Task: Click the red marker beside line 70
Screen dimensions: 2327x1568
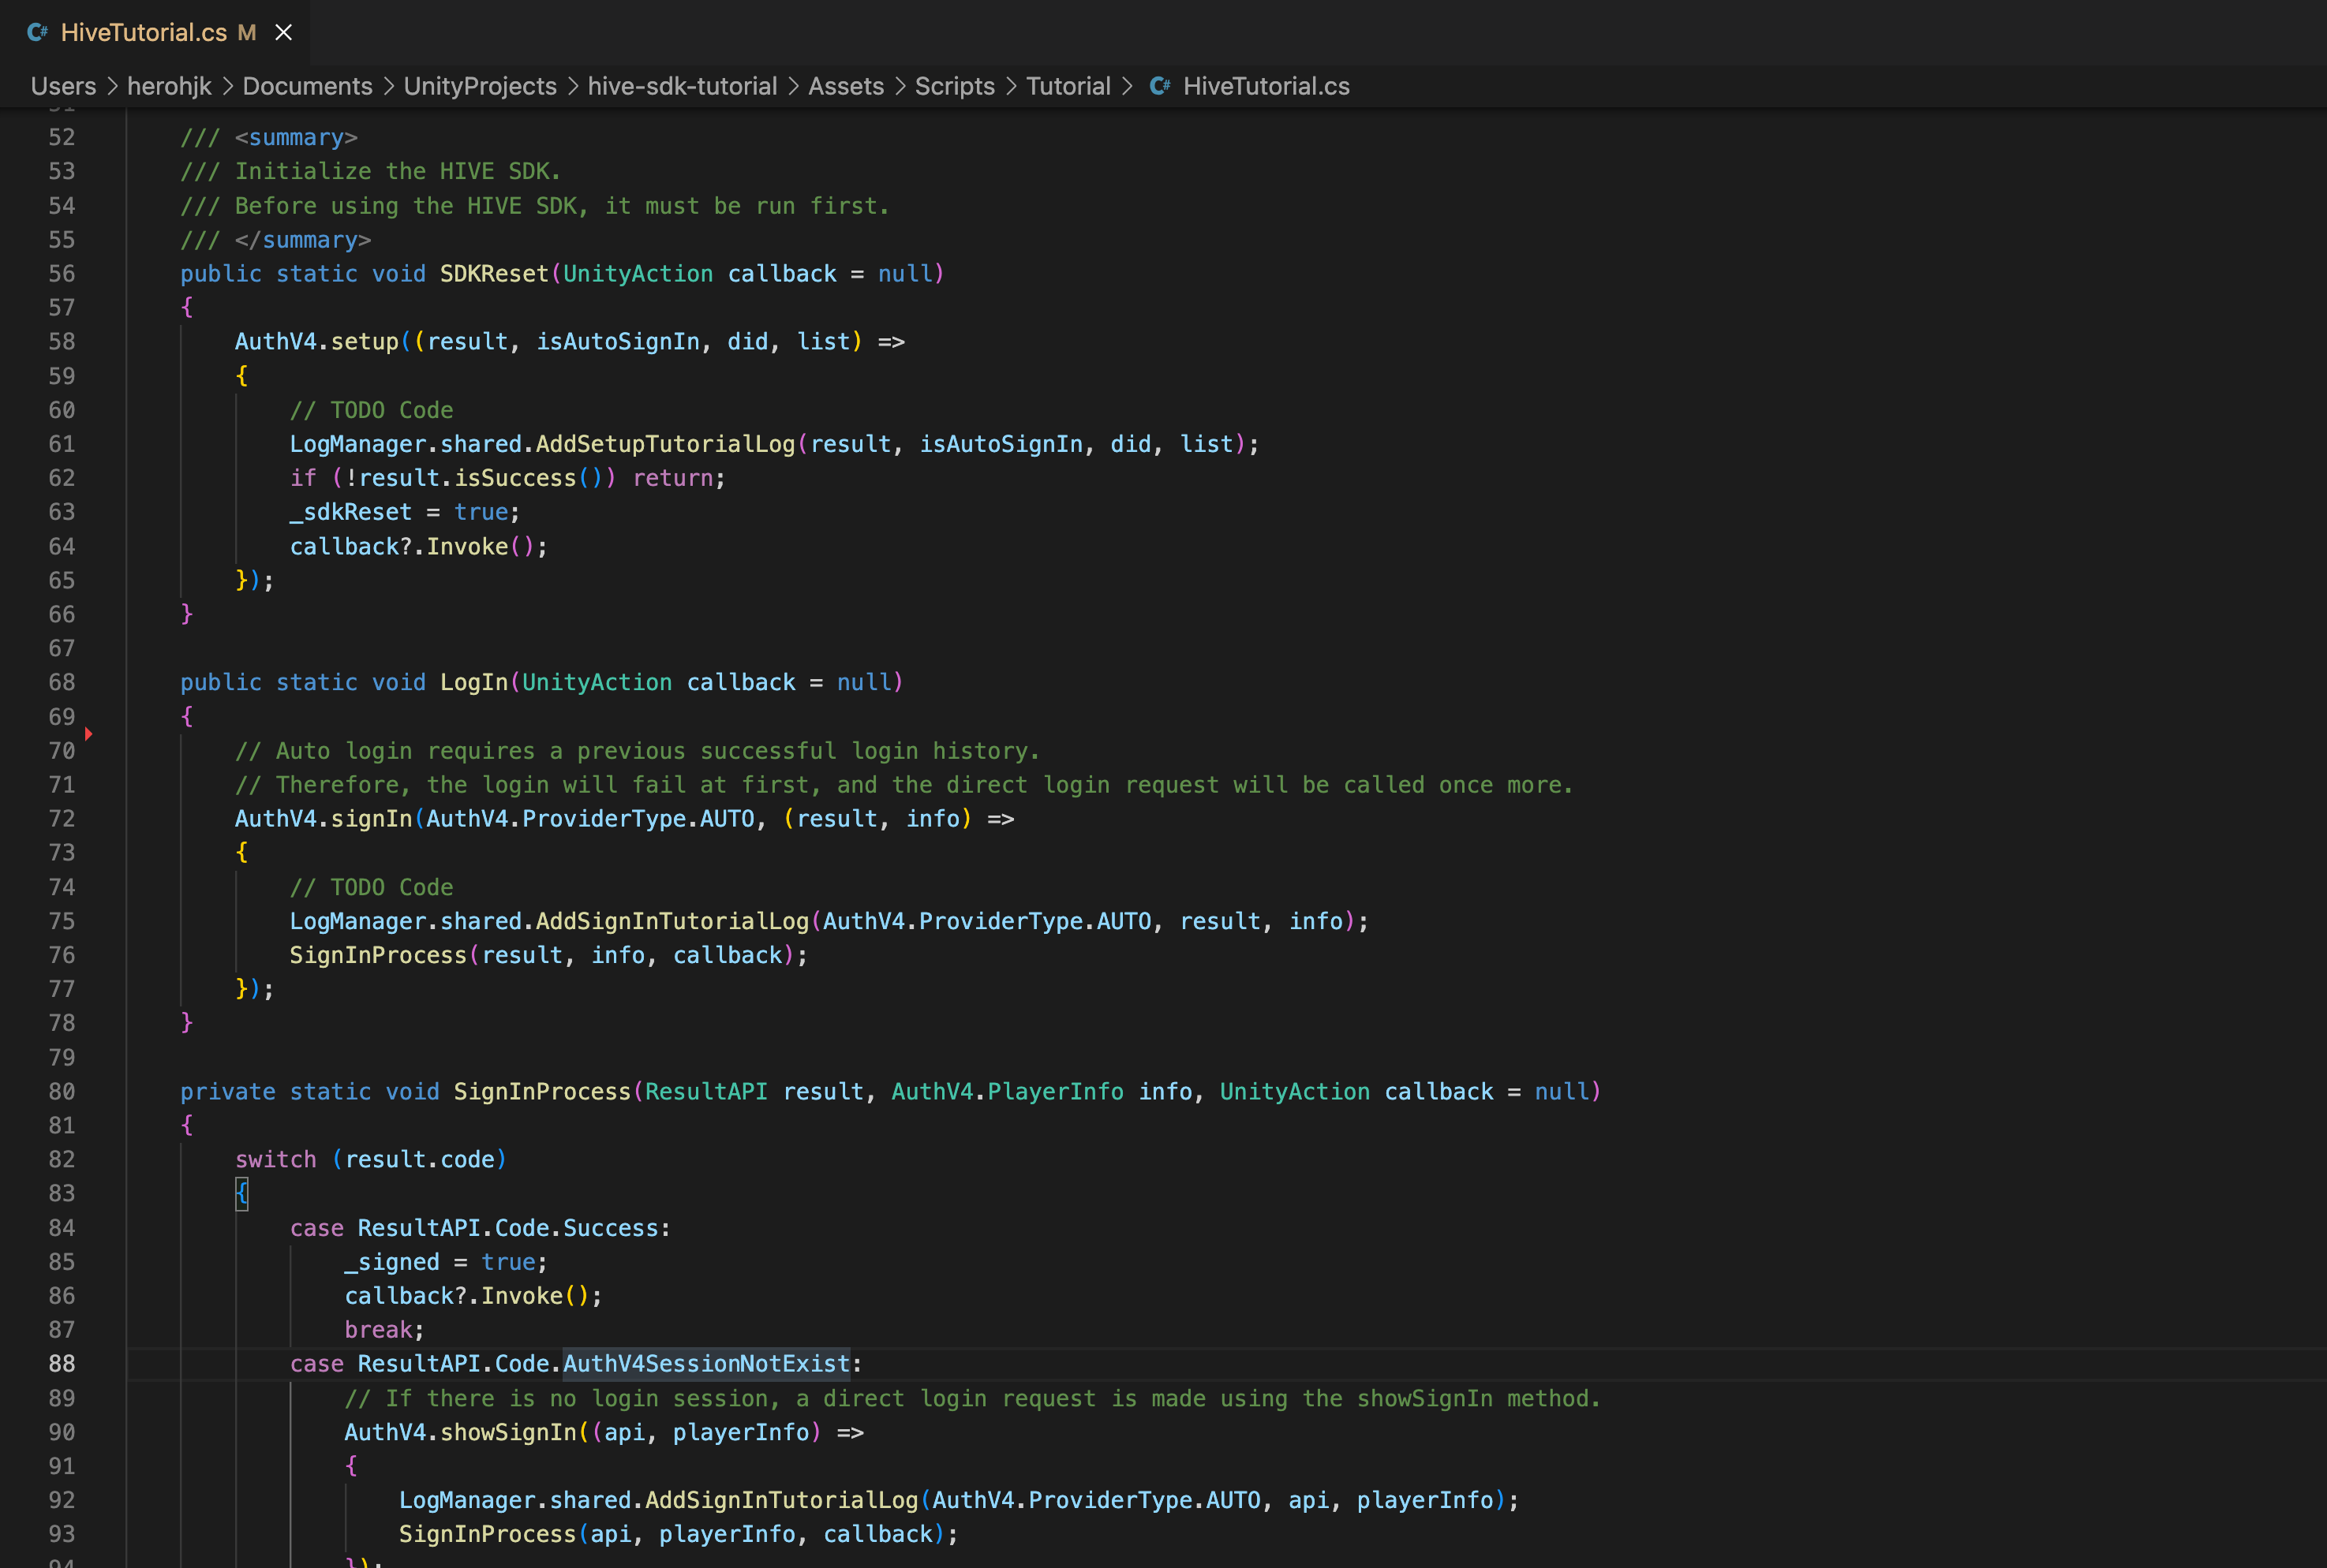Action: point(89,734)
